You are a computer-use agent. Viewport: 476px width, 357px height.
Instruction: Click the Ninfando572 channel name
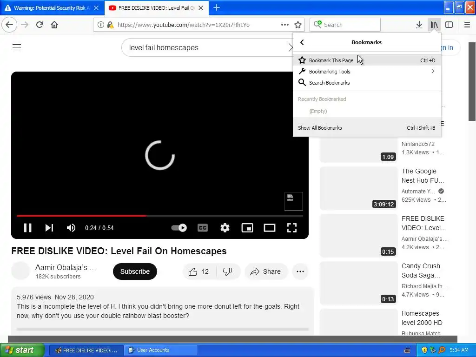click(x=418, y=144)
